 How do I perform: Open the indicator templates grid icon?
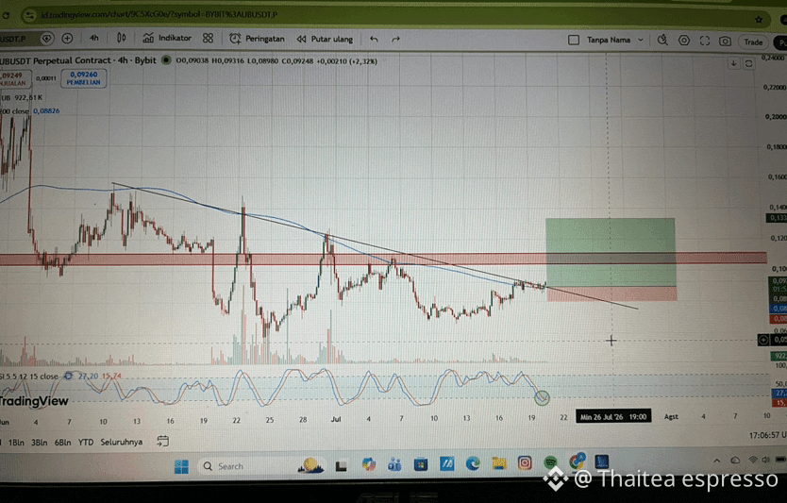208,38
